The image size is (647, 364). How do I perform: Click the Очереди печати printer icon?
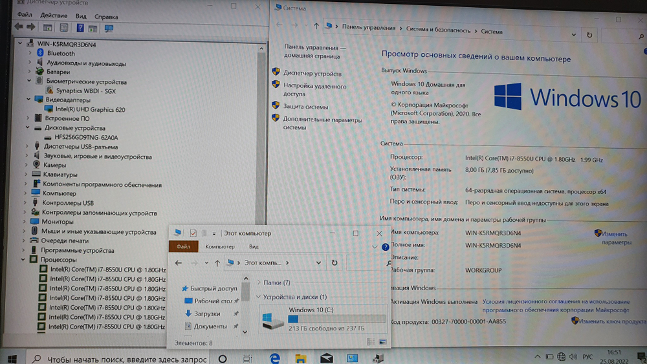pos(34,241)
